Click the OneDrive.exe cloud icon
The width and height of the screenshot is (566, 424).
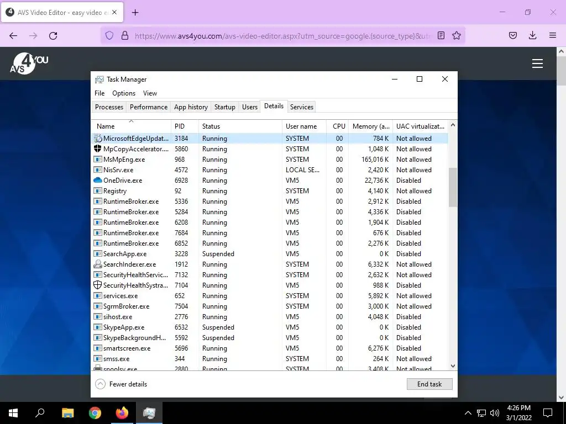coord(97,181)
